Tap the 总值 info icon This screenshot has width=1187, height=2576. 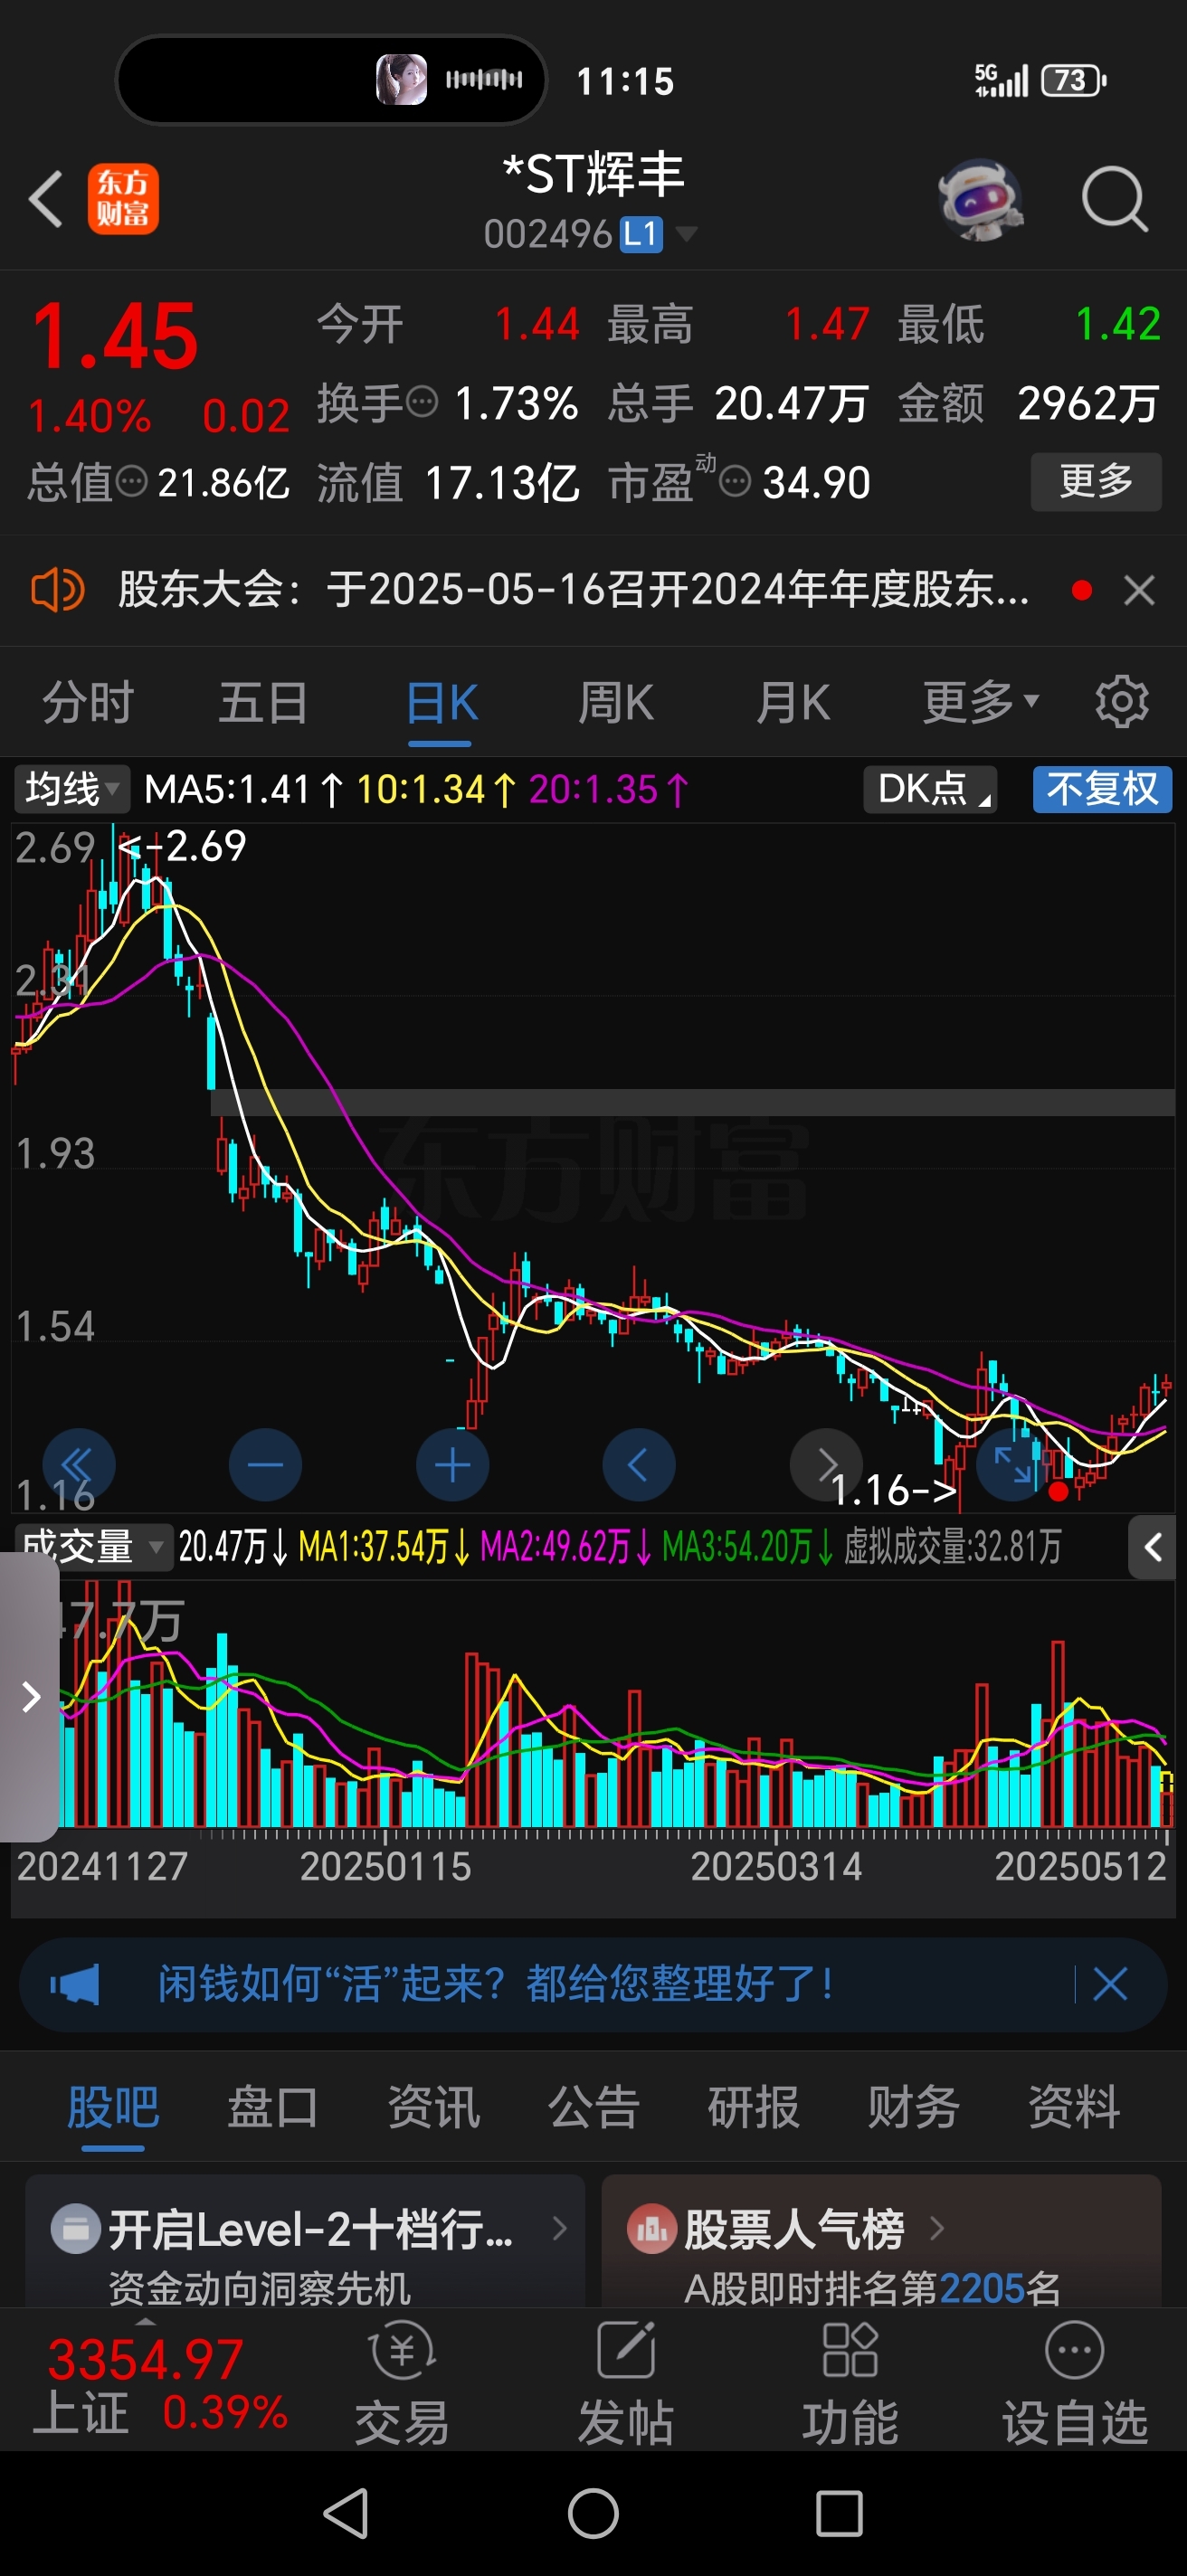coord(131,482)
